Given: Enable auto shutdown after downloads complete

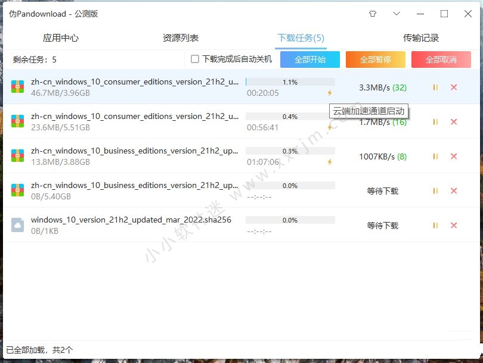Looking at the screenshot, I should (x=195, y=60).
